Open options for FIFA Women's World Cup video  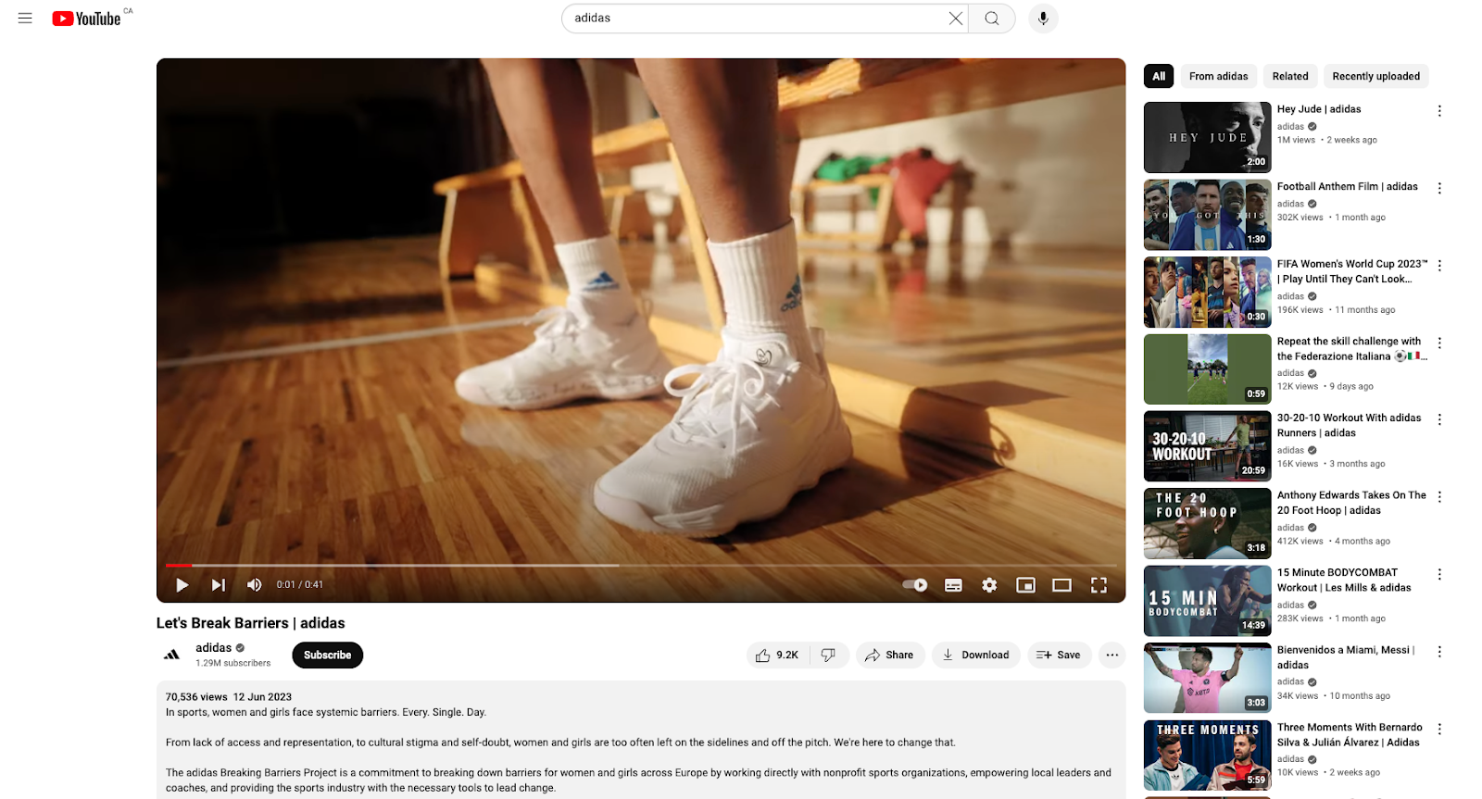click(1439, 266)
